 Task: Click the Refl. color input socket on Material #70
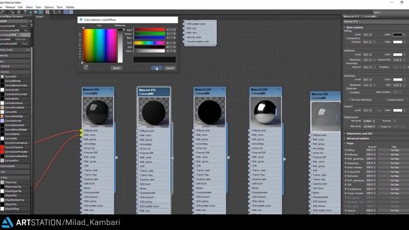click(138, 135)
